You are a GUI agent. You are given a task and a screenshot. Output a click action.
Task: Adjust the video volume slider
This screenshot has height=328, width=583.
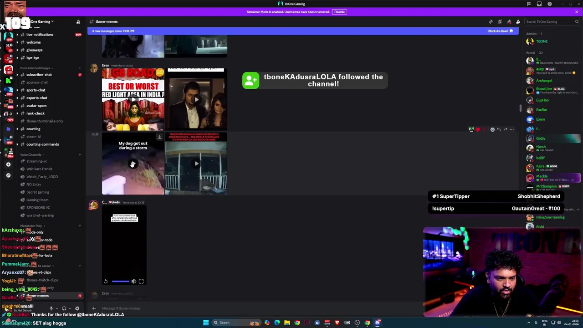pyautogui.click(x=121, y=282)
